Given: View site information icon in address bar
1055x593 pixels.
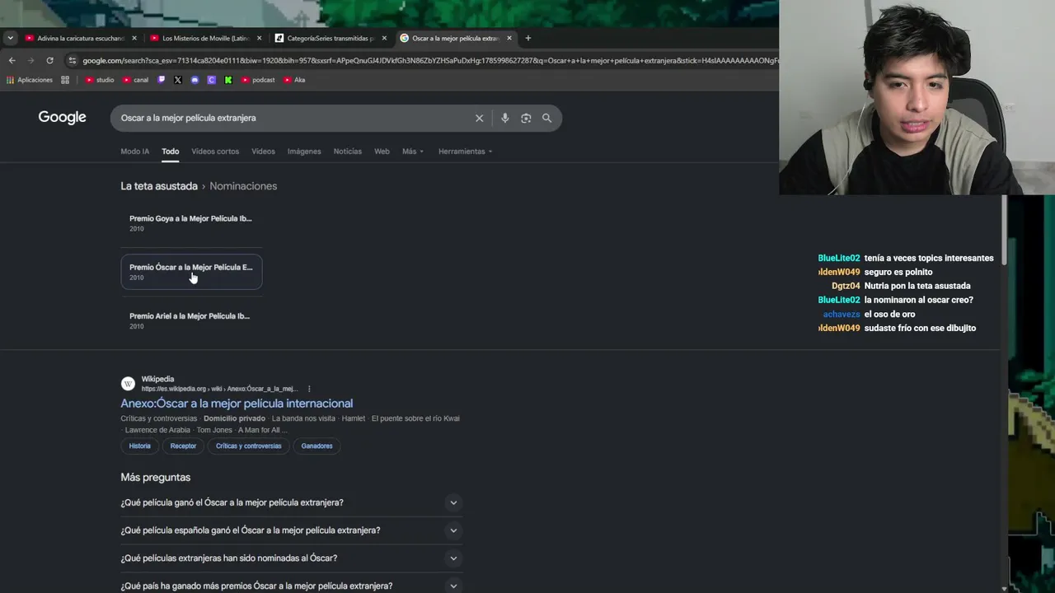Looking at the screenshot, I should (73, 60).
